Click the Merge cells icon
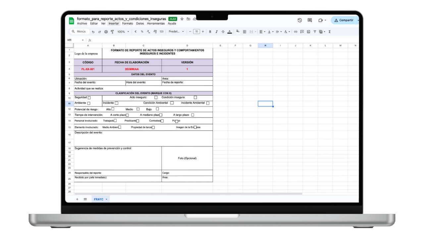 [x=251, y=31]
